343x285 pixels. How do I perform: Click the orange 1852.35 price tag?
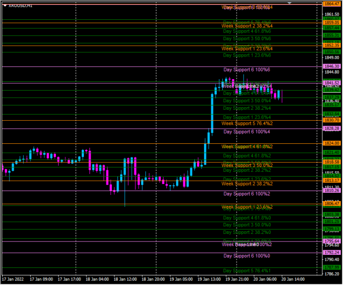coord(332,46)
